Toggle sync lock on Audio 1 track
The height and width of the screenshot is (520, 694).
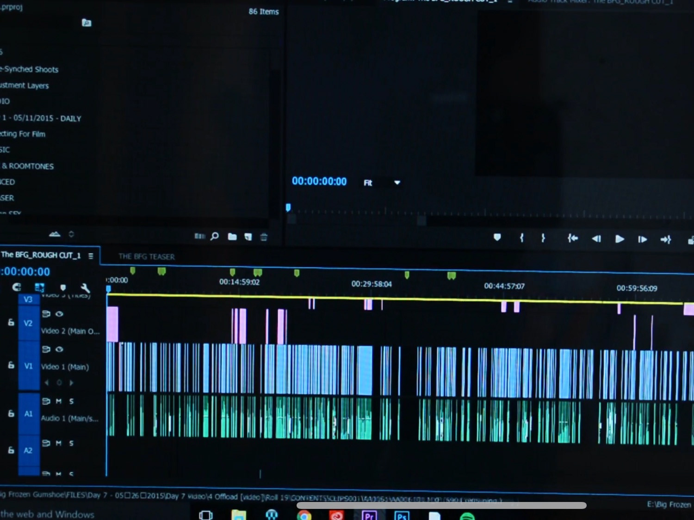[46, 401]
